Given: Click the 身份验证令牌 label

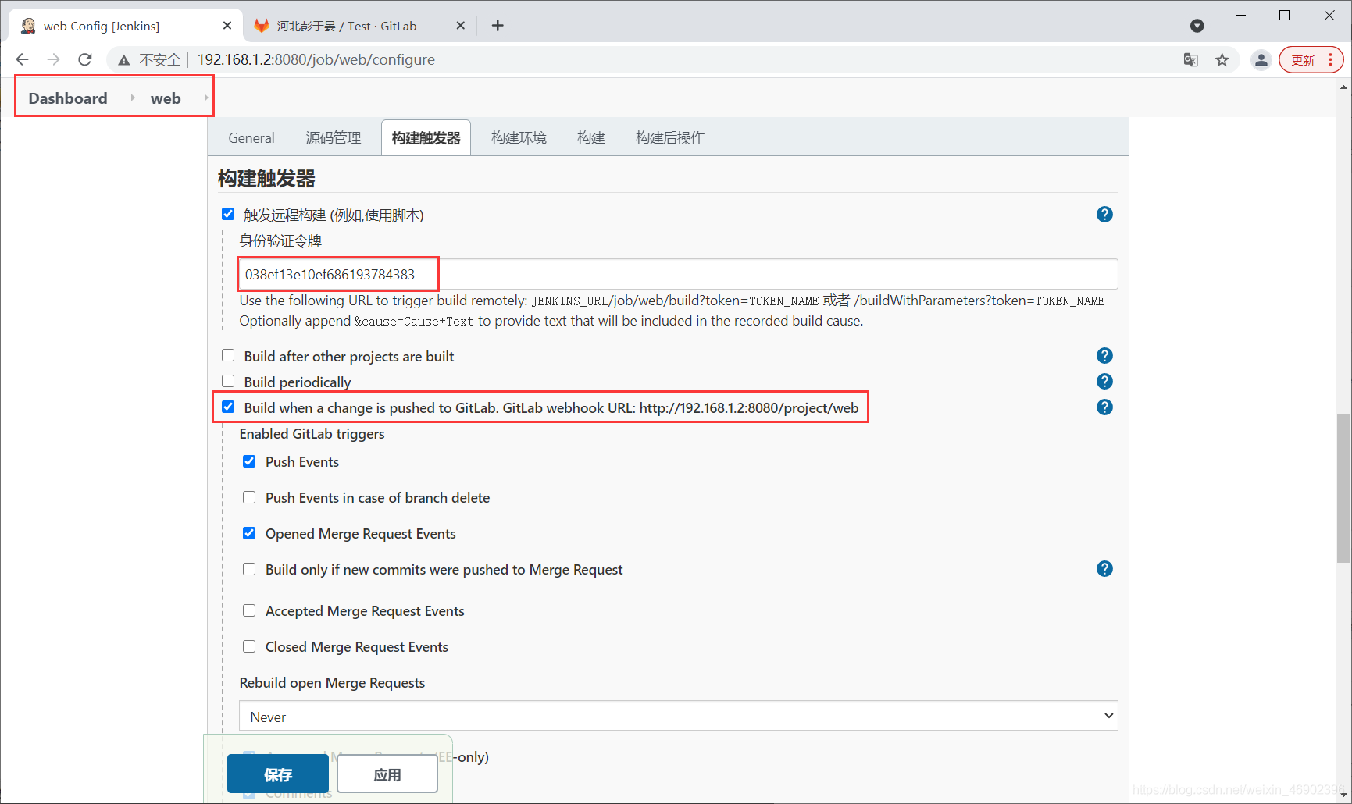Looking at the screenshot, I should point(280,241).
